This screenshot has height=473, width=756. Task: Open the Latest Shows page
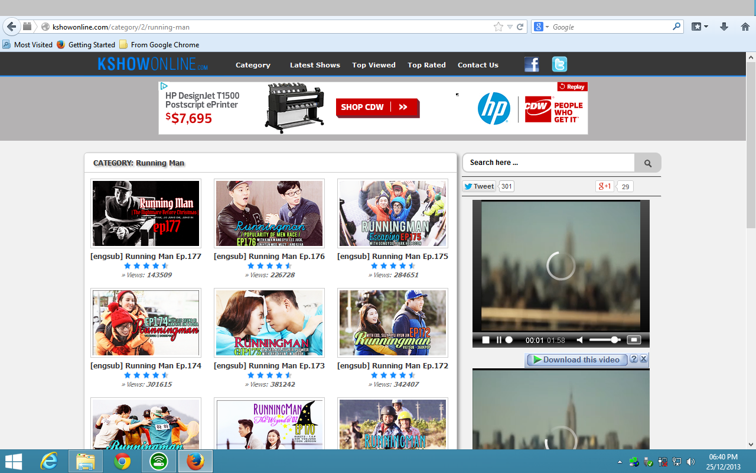315,65
